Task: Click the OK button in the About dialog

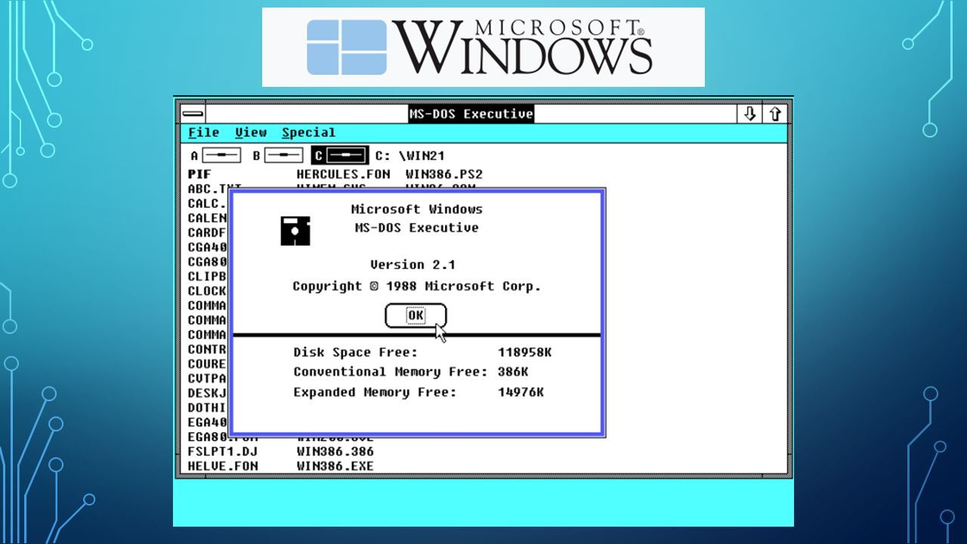Action: coord(416,316)
